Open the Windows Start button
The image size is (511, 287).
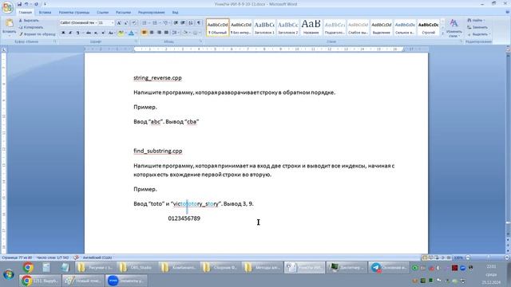coord(9,274)
